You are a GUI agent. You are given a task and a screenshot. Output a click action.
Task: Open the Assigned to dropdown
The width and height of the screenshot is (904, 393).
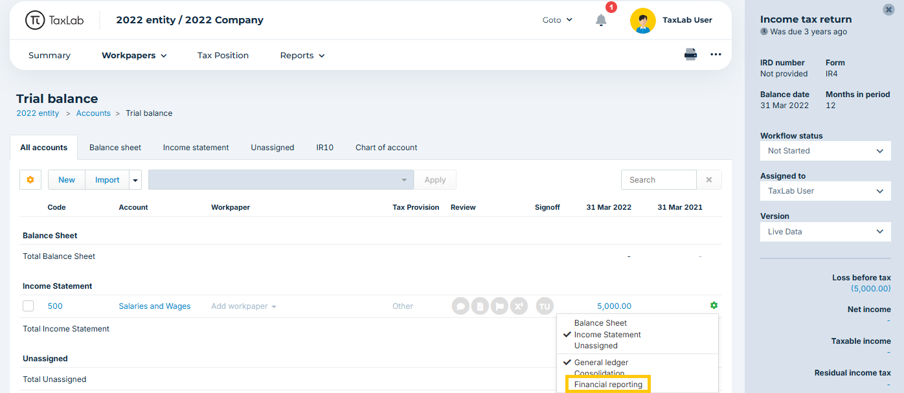pyautogui.click(x=826, y=191)
